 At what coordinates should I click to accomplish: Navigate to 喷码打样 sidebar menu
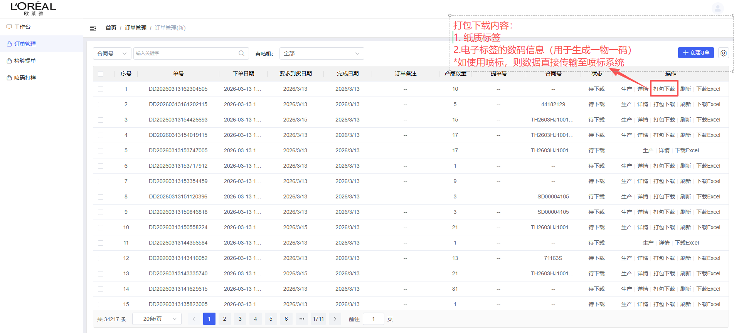click(x=25, y=78)
